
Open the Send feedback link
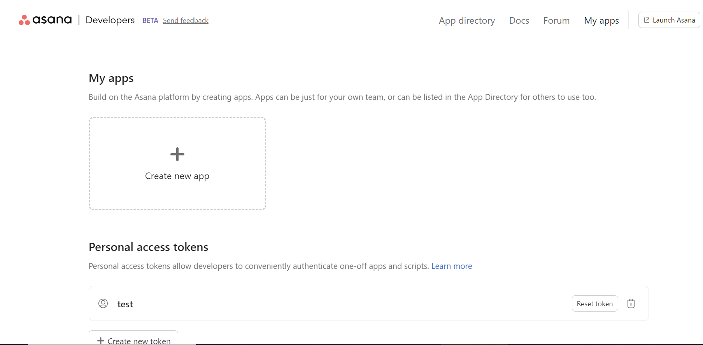click(x=186, y=21)
